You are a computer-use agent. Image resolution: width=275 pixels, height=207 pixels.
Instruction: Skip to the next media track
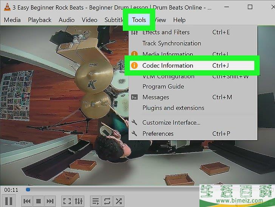(x=50, y=201)
